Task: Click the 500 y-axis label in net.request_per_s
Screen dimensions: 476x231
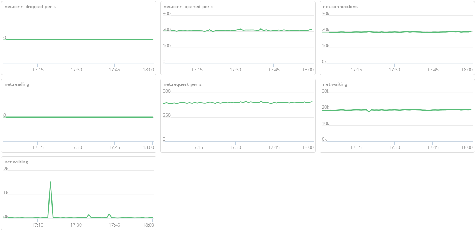Action: (x=167, y=91)
